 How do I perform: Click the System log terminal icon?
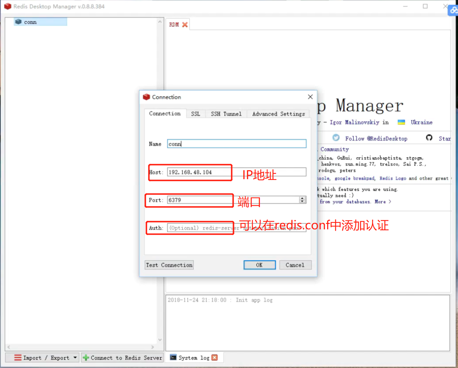point(173,357)
